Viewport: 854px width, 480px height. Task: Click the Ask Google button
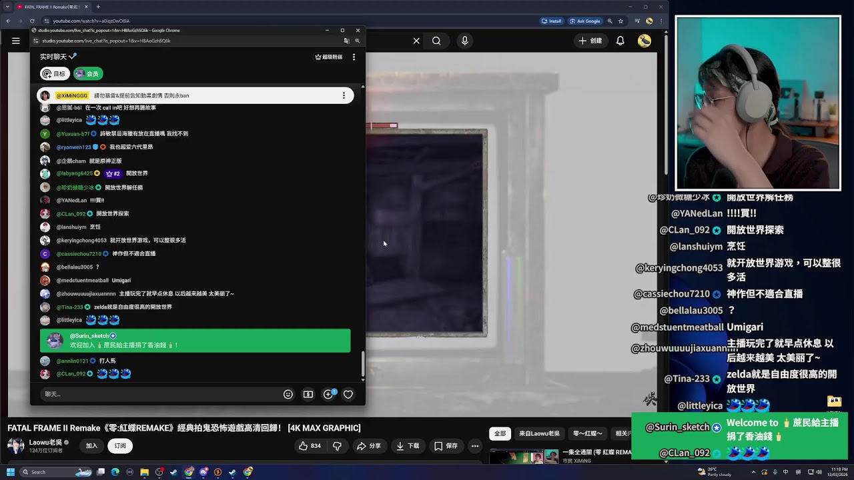coord(585,21)
